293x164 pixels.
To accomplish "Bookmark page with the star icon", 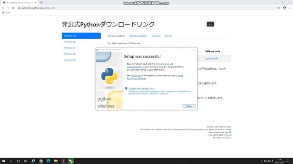I will tap(279, 8).
